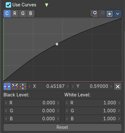Viewport: 125px width, 133px height.
Task: Toggle the curve clipping option
Action: pyautogui.click(x=110, y=14)
